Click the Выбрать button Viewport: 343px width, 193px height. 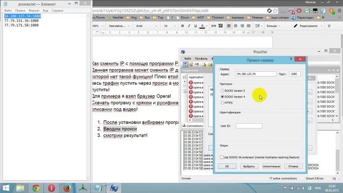pyautogui.click(x=249, y=166)
